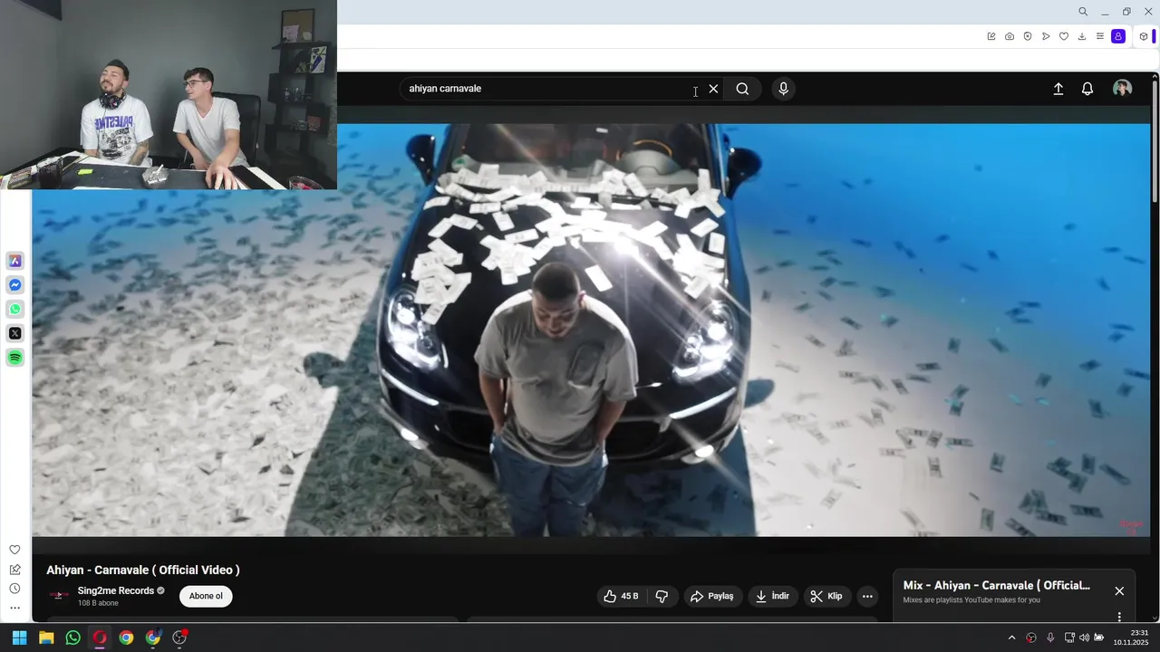Open the Opera tab search magnifier

[x=1083, y=12]
